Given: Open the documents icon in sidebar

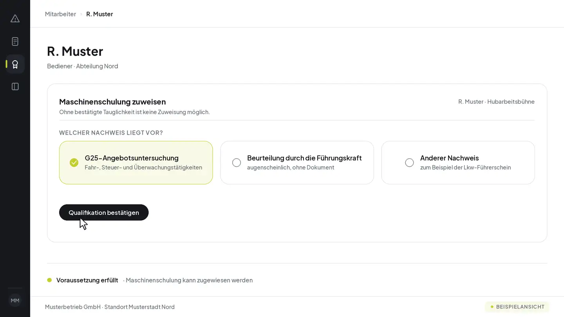Looking at the screenshot, I should (15, 41).
